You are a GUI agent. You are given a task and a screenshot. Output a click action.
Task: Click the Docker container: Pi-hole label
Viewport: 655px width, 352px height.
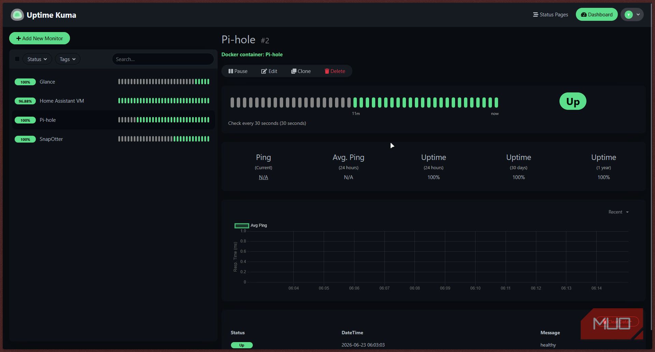point(252,54)
